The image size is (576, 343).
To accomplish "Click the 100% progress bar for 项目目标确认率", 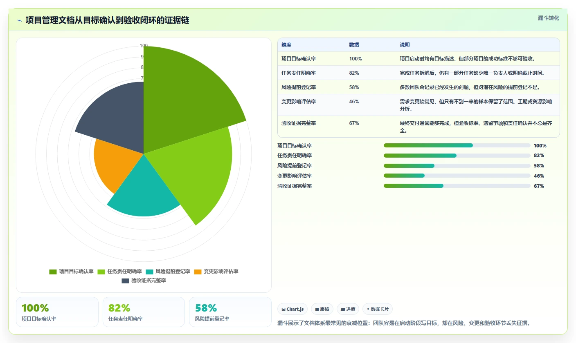I will click(x=457, y=145).
